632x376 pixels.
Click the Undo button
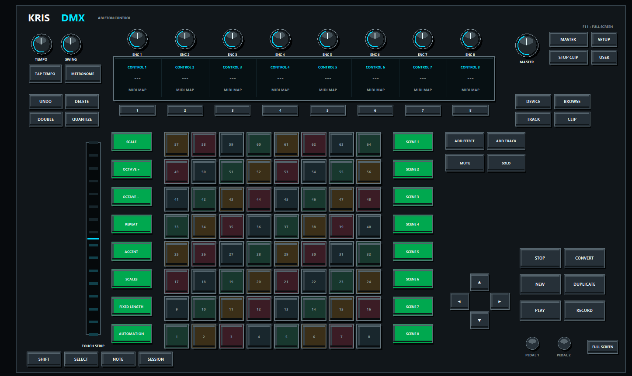(45, 101)
